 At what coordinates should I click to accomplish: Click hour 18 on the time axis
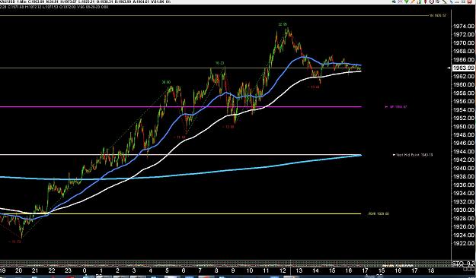pyautogui.click(x=431, y=270)
